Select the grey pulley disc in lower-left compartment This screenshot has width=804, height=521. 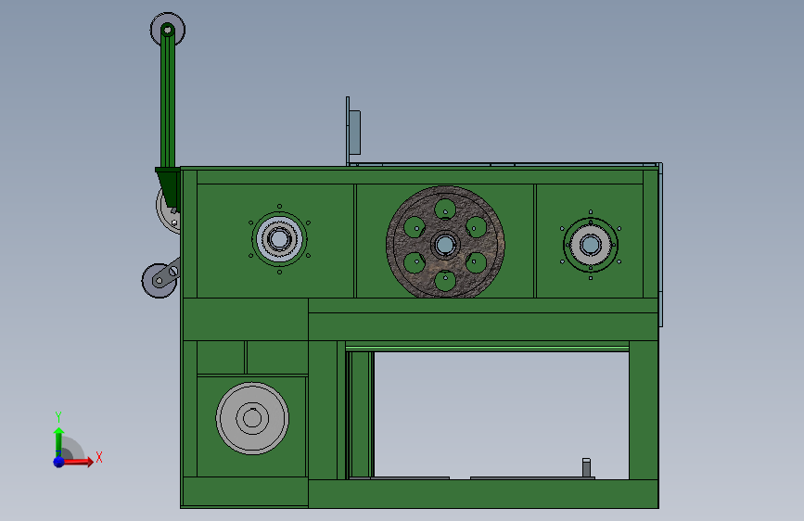[251, 418]
